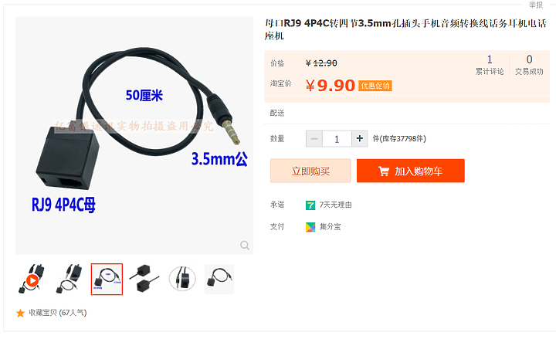Image resolution: width=556 pixels, height=339 pixels.
Task: Click the 优惠促销 promotion tag
Action: point(375,86)
